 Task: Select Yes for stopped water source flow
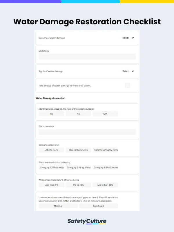click(51, 114)
